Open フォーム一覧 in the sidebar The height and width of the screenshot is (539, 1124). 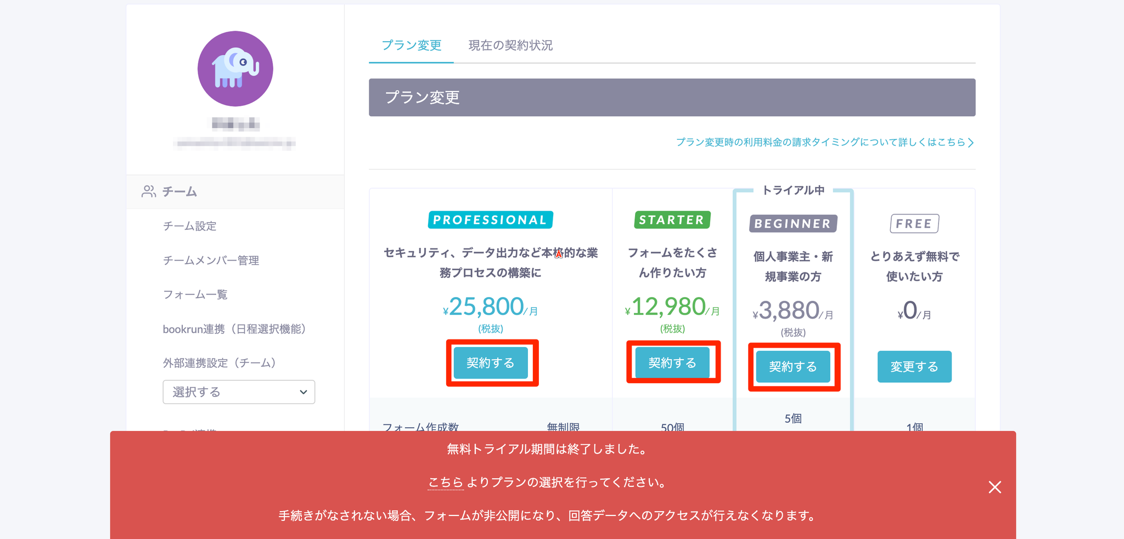(x=195, y=294)
